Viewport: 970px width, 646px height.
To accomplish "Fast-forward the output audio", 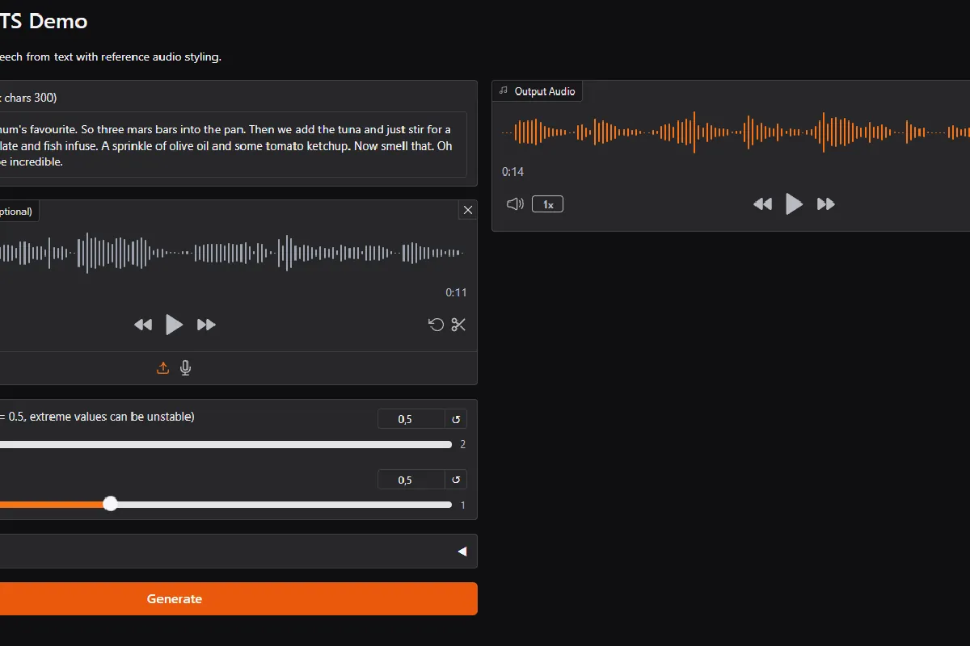I will click(x=825, y=204).
